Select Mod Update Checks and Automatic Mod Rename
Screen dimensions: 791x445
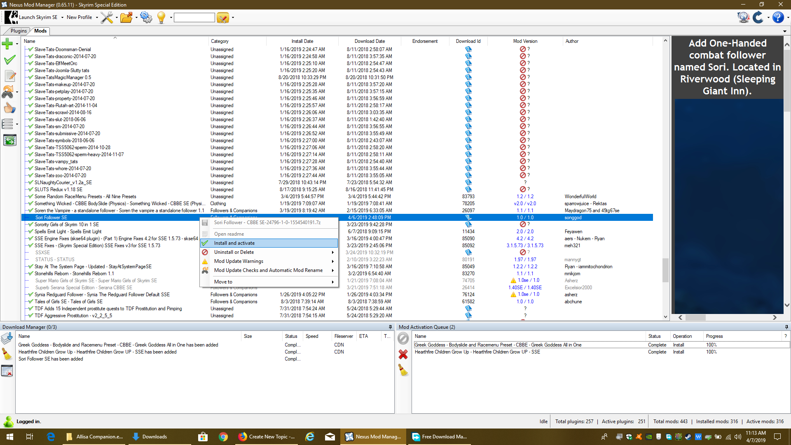coord(269,270)
